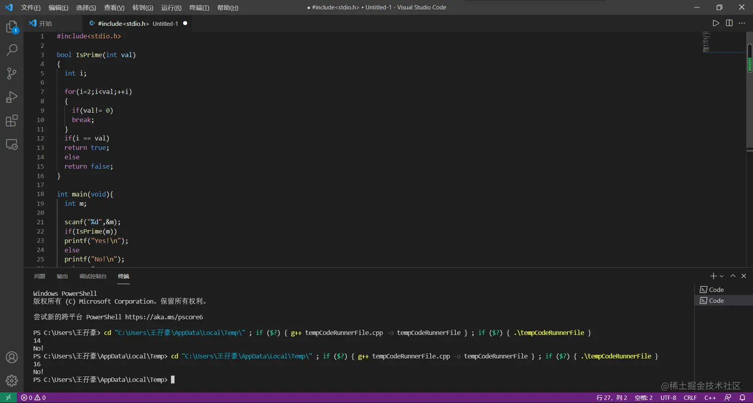Toggle the split editor layout button
This screenshot has height=403, width=753.
point(729,23)
